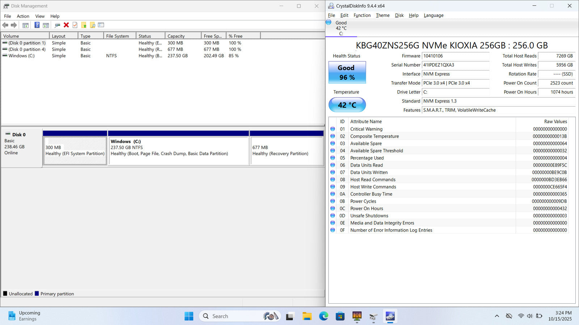Open the Theme menu in CrystalDiskInfo
Viewport: 579px width, 325px height.
pos(383,15)
